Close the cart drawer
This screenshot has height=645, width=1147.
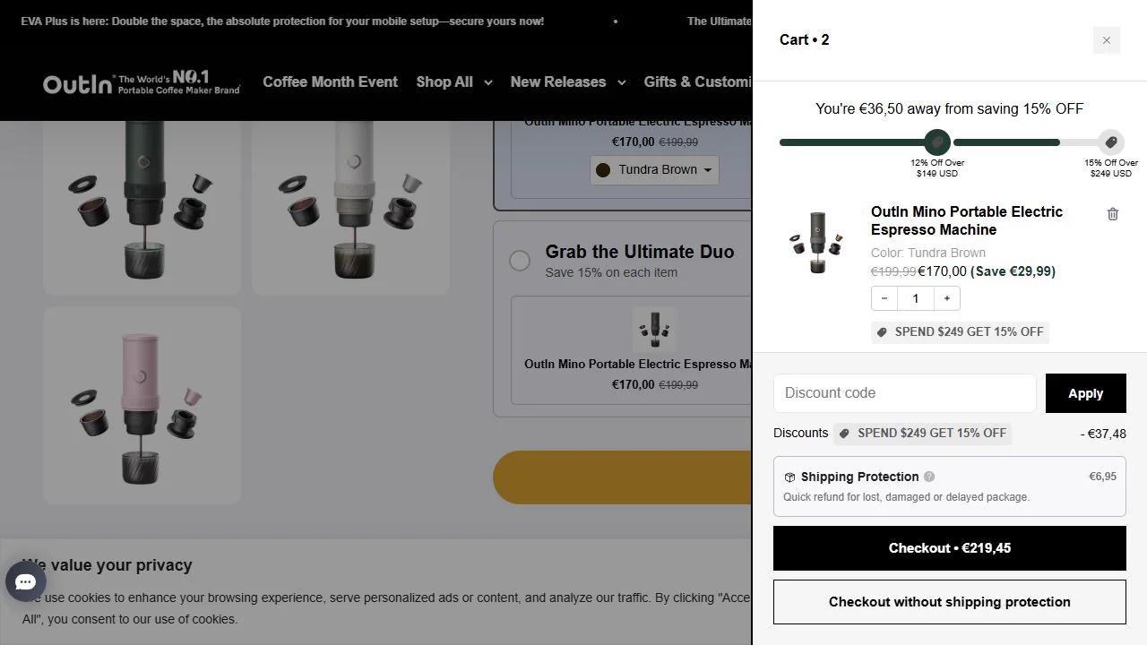click(x=1107, y=40)
